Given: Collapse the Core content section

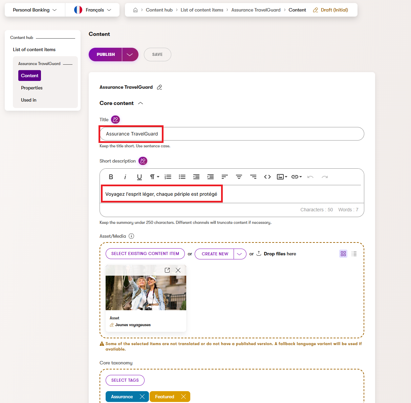Looking at the screenshot, I should tap(140, 103).
